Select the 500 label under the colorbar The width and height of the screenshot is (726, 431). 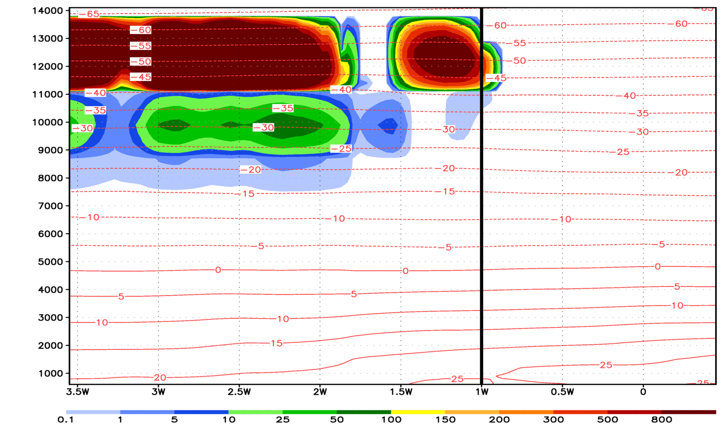click(x=607, y=420)
